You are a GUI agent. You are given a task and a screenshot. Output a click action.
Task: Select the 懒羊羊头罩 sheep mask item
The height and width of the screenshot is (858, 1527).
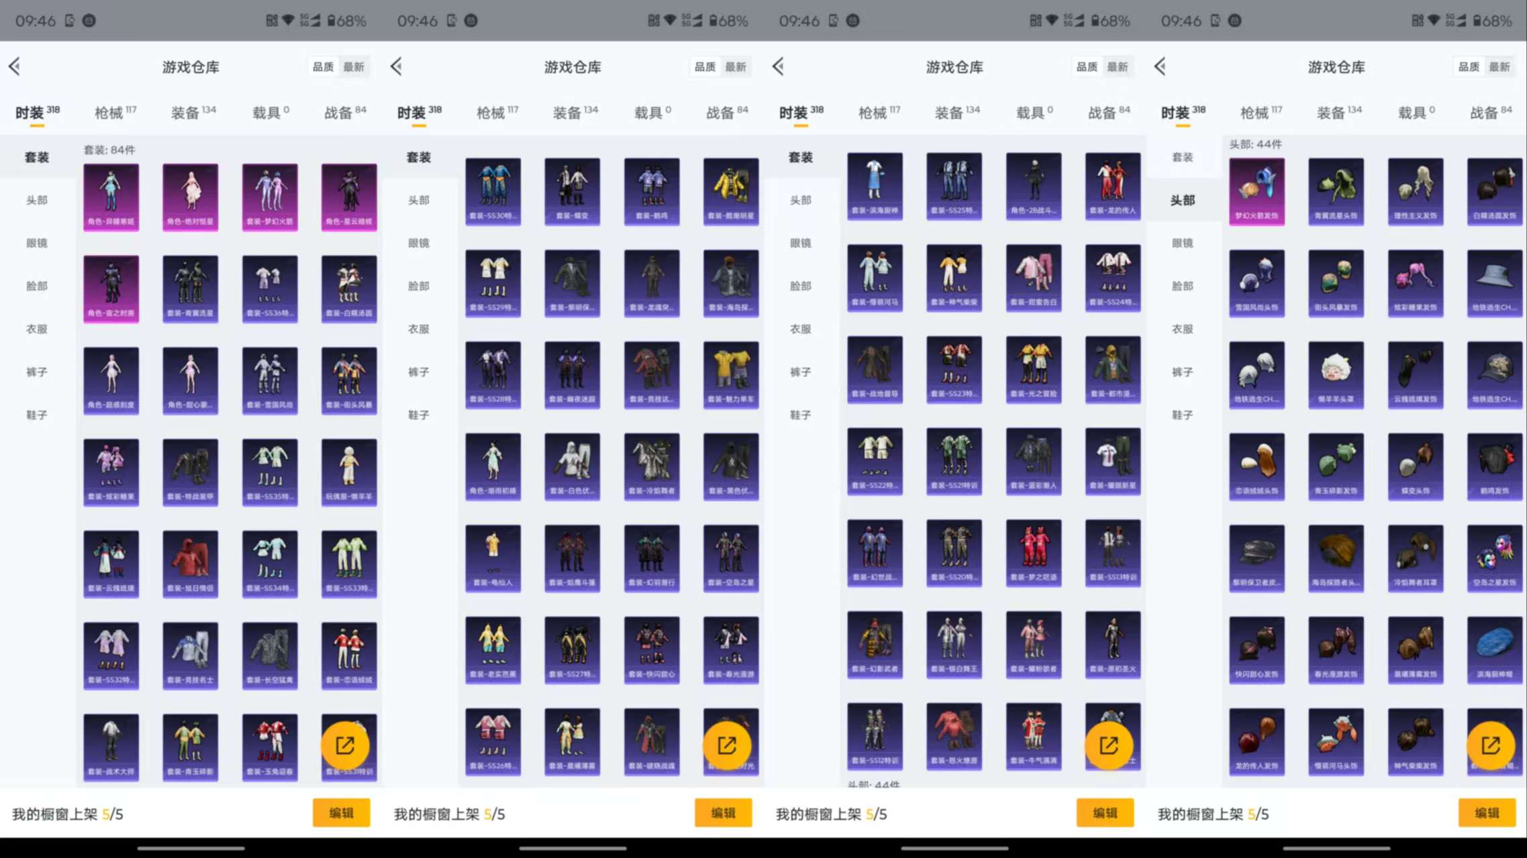pos(1336,374)
